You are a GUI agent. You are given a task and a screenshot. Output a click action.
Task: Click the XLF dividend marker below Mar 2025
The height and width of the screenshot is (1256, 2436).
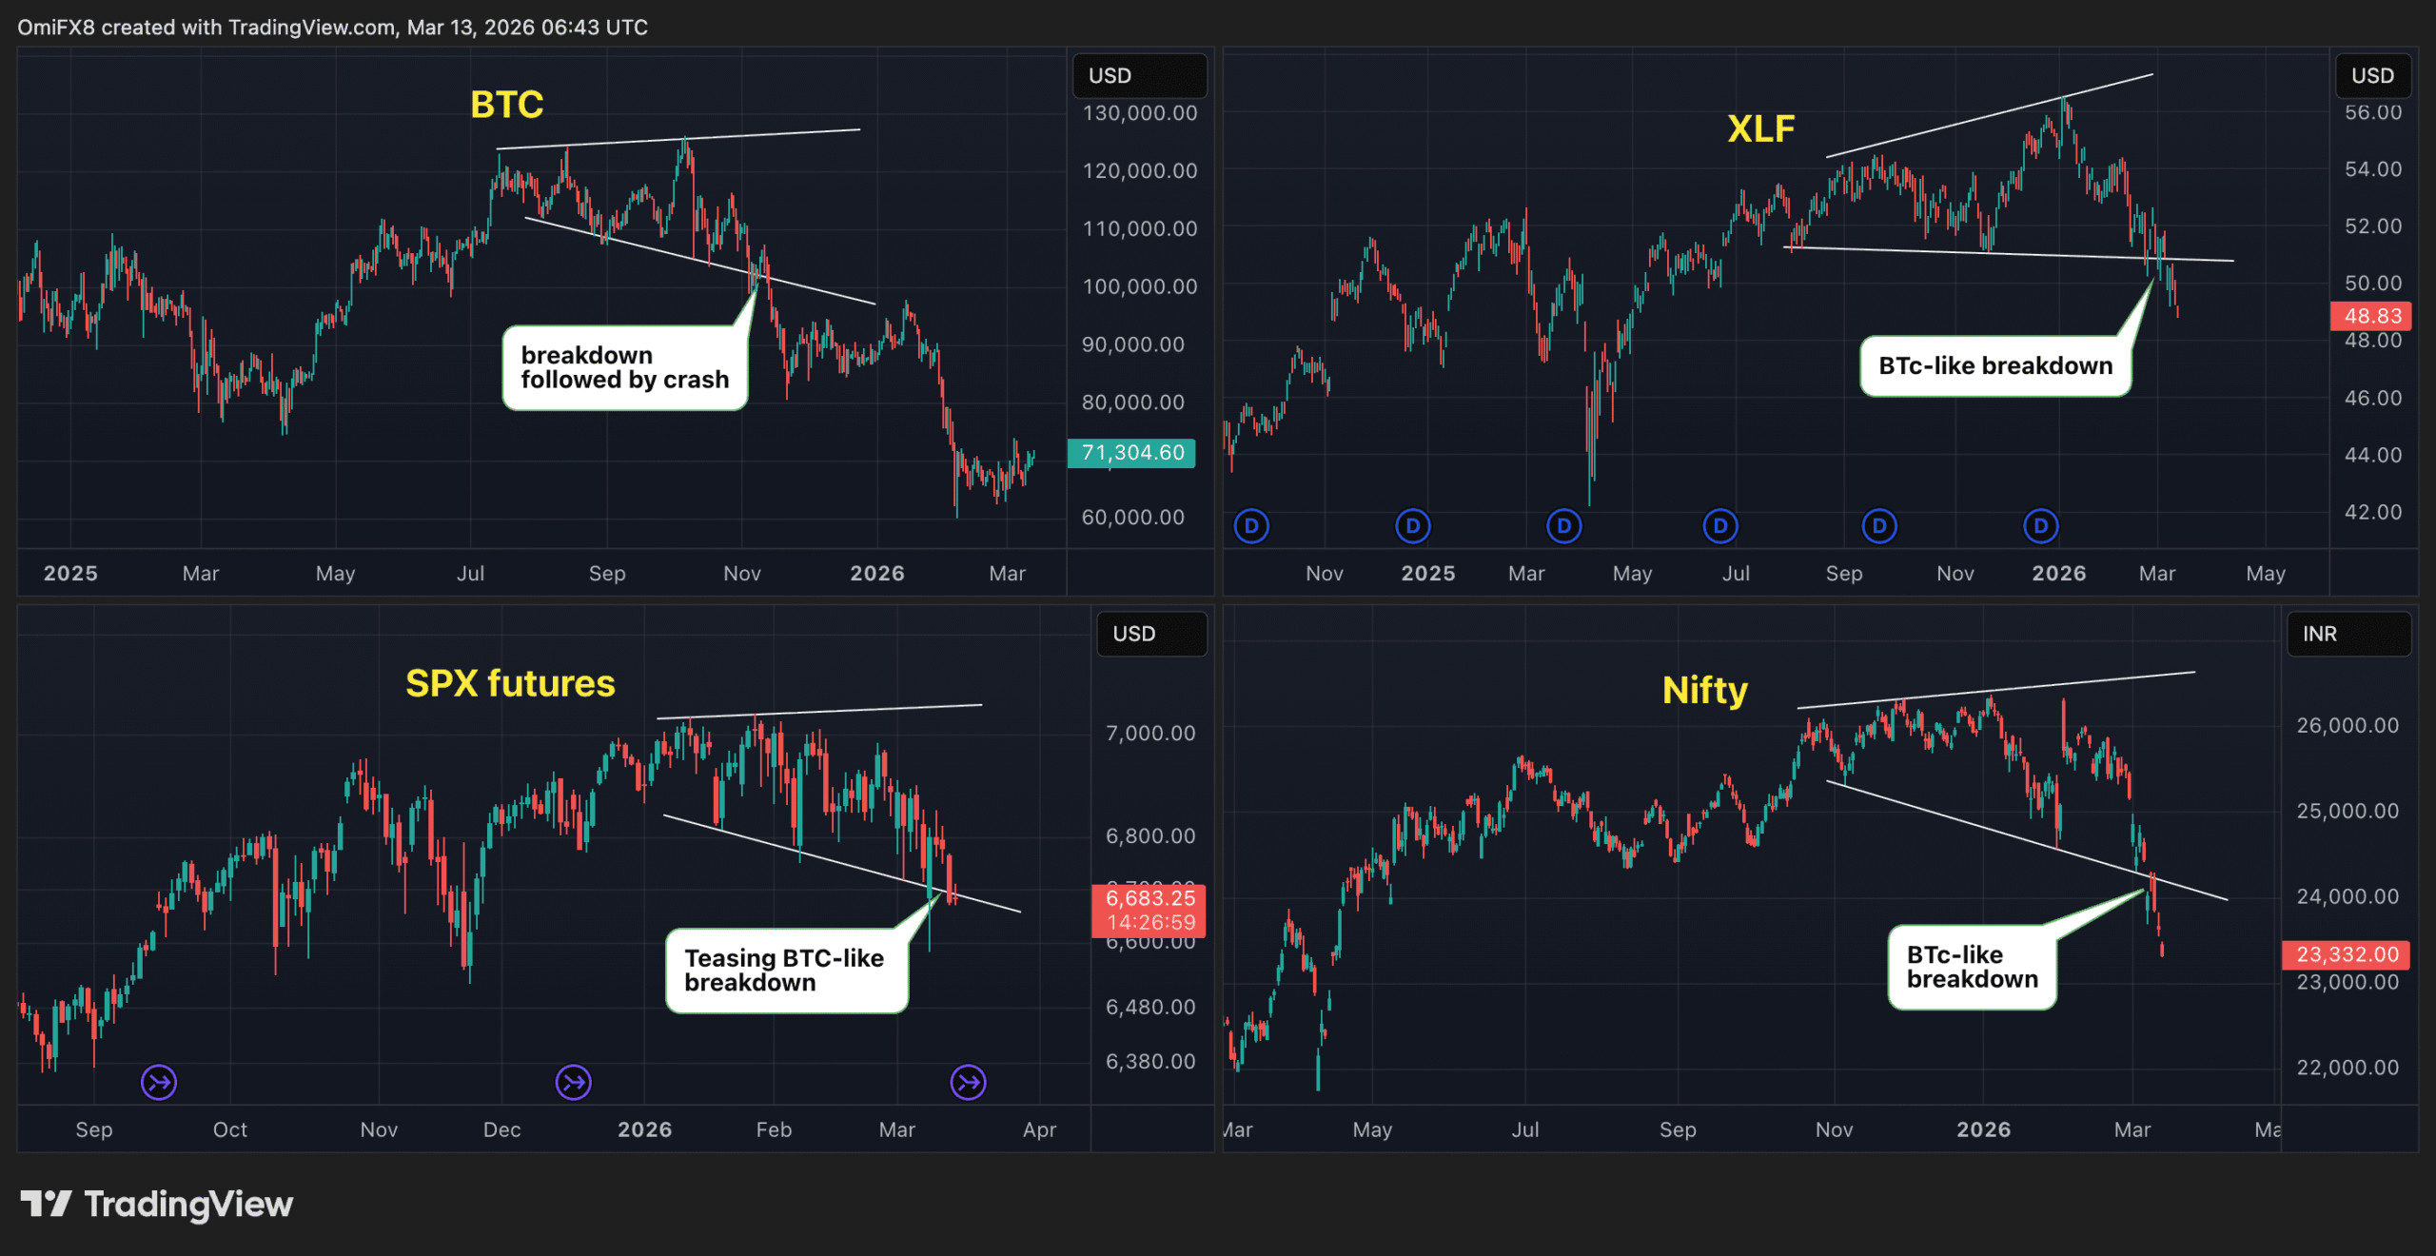tap(1563, 526)
